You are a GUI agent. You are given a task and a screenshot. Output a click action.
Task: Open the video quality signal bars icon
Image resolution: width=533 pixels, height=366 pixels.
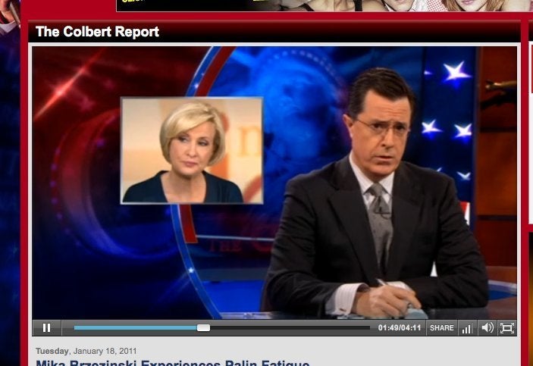click(x=467, y=328)
